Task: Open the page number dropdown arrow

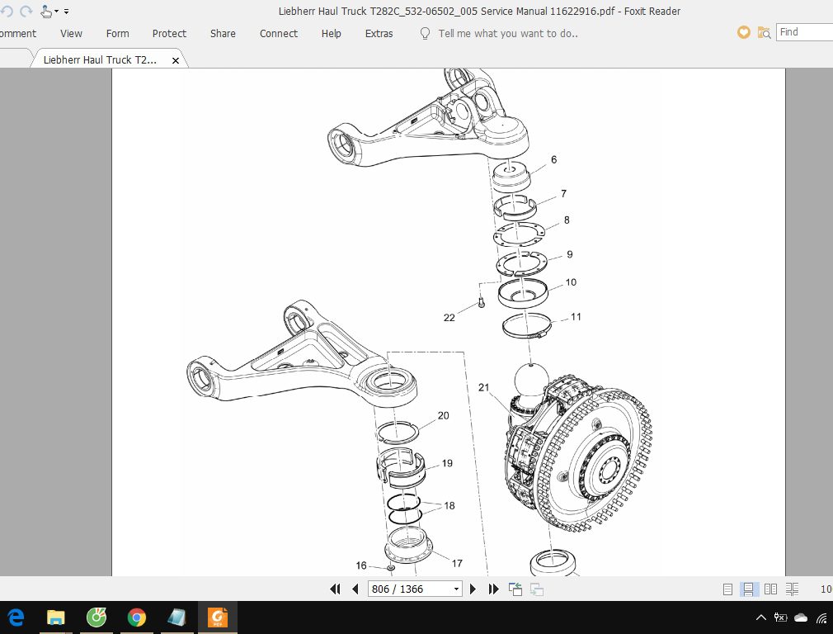Action: pos(456,589)
